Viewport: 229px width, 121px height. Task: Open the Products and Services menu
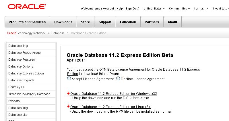pyautogui.click(x=27, y=22)
